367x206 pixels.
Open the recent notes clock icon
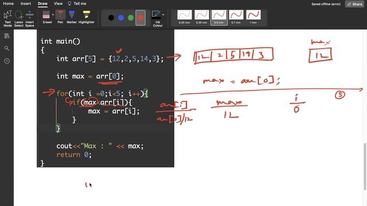[x=7, y=61]
